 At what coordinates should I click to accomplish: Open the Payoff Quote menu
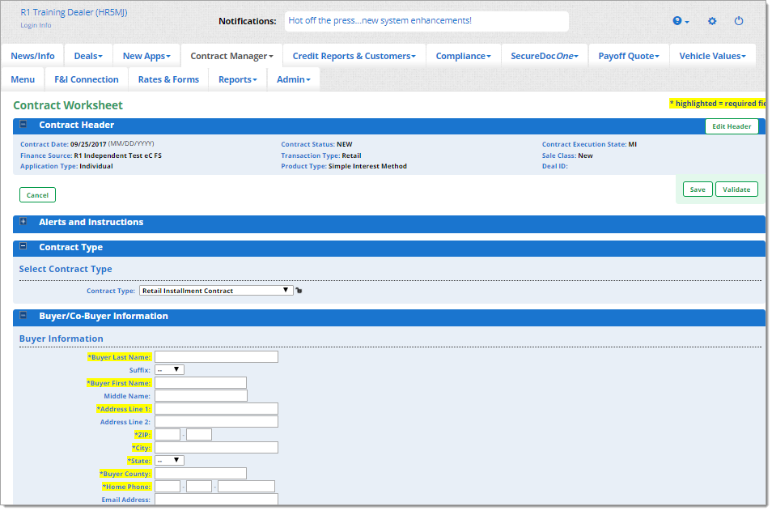point(629,56)
